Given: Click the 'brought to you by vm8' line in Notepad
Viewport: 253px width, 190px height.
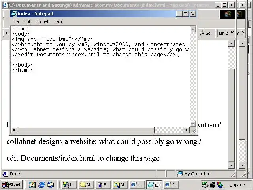Looking at the screenshot, I should click(x=100, y=44).
